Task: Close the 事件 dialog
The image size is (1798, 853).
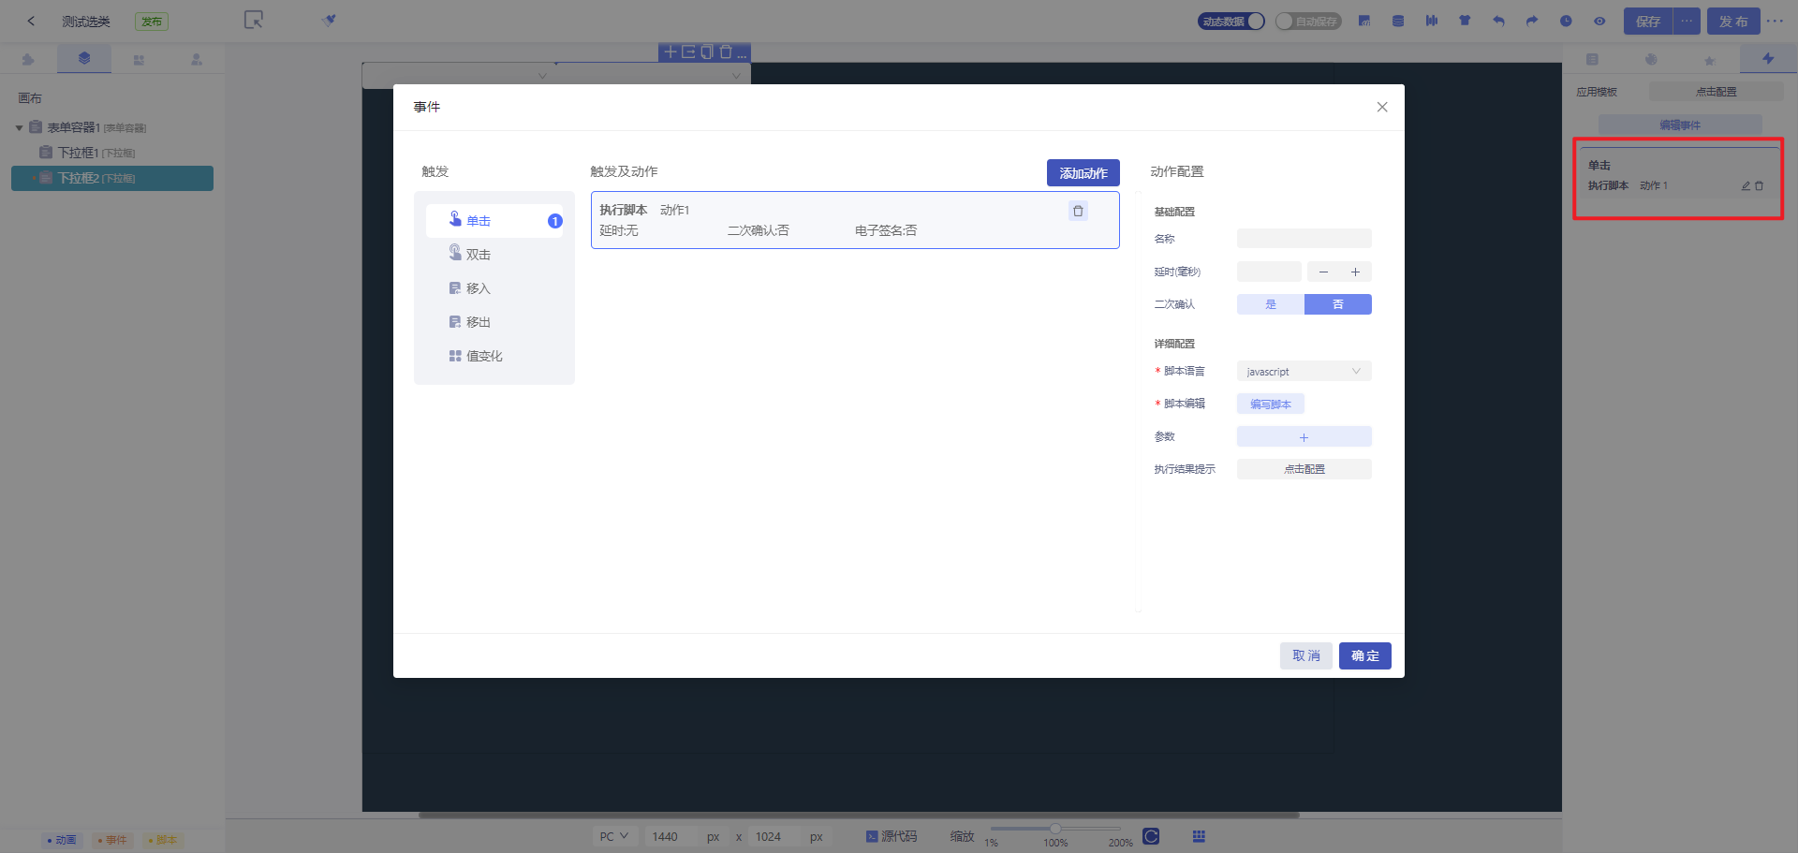Action: [x=1382, y=107]
